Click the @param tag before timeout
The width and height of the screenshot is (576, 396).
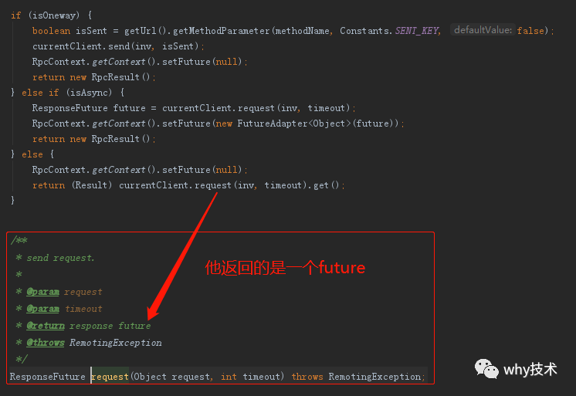tap(43, 309)
